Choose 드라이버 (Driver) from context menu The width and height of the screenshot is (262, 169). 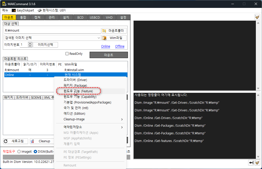(x=91, y=80)
